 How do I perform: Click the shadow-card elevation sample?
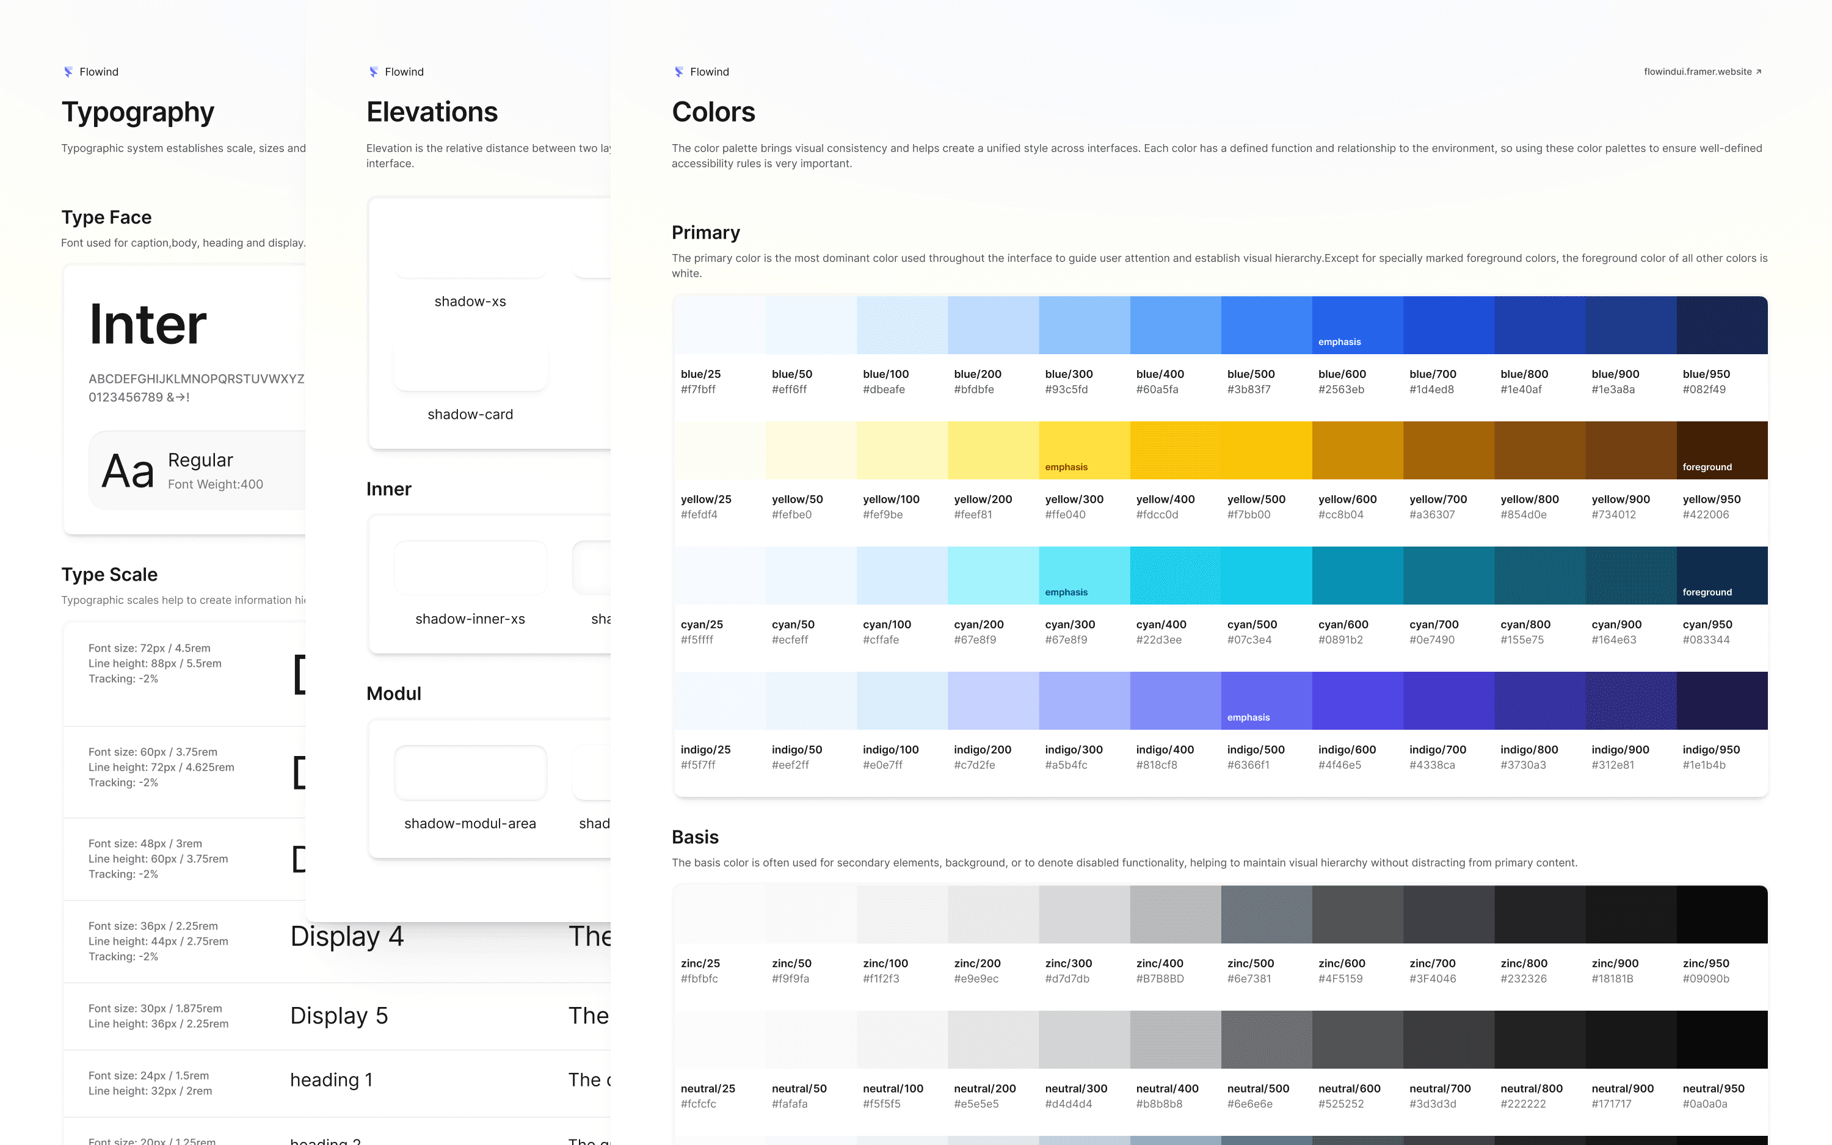[x=470, y=366]
